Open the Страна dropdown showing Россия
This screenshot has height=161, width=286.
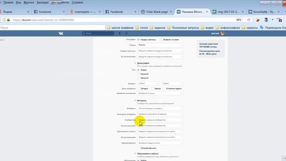click(160, 45)
